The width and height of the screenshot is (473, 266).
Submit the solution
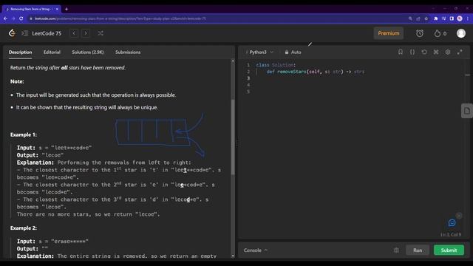tap(449, 250)
